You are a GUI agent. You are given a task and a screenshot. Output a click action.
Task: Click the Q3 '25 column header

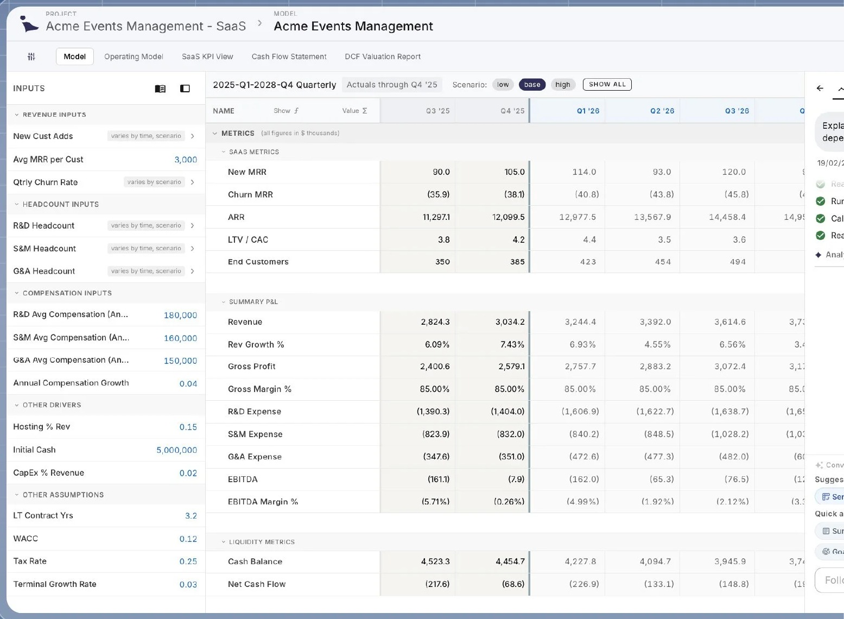(437, 111)
